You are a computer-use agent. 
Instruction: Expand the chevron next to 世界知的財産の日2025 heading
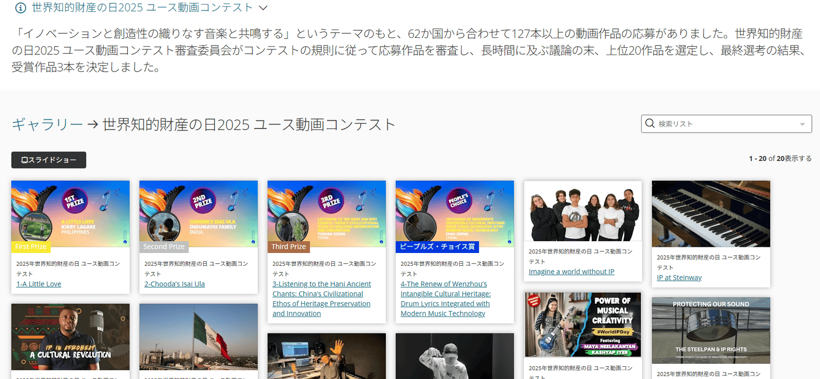[263, 8]
